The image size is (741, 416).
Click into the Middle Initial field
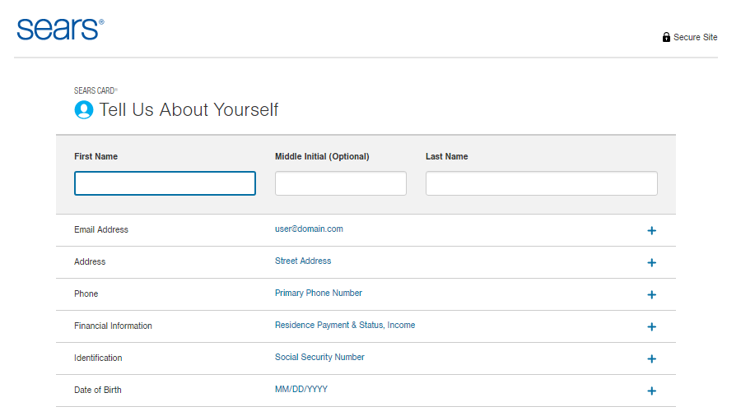341,183
